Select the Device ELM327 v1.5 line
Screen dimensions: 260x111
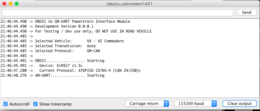(41, 66)
